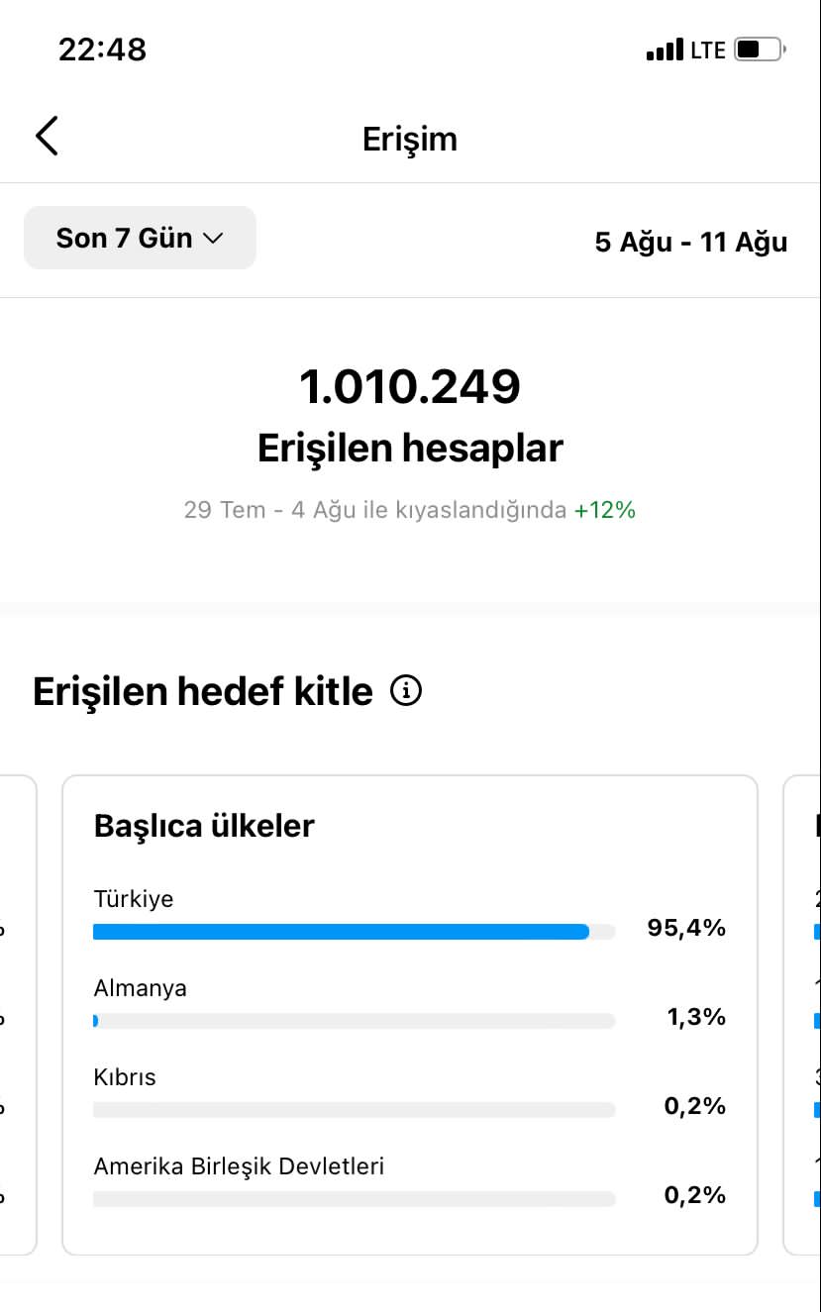
Task: Tap the 1.010.249 reached accounts number
Action: (x=410, y=386)
